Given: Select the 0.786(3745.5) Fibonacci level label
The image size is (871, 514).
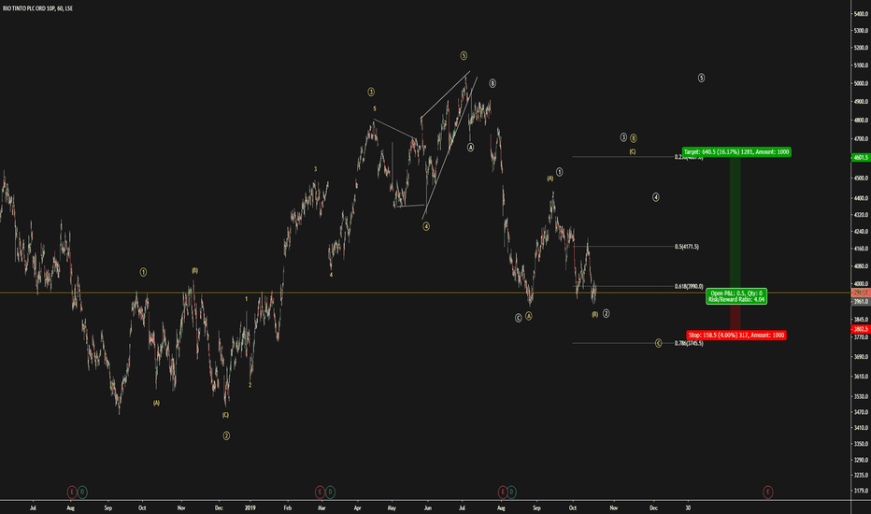Looking at the screenshot, I should 689,343.
